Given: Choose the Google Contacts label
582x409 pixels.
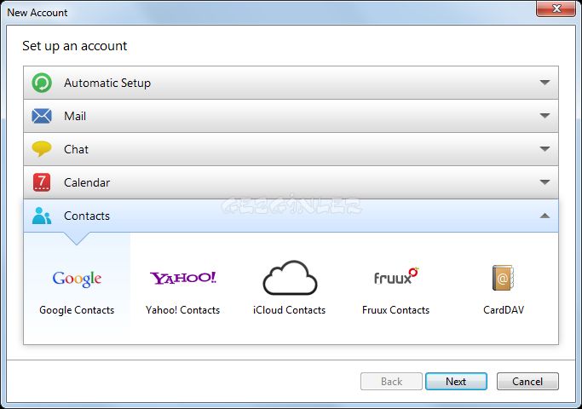Looking at the screenshot, I should [x=77, y=310].
